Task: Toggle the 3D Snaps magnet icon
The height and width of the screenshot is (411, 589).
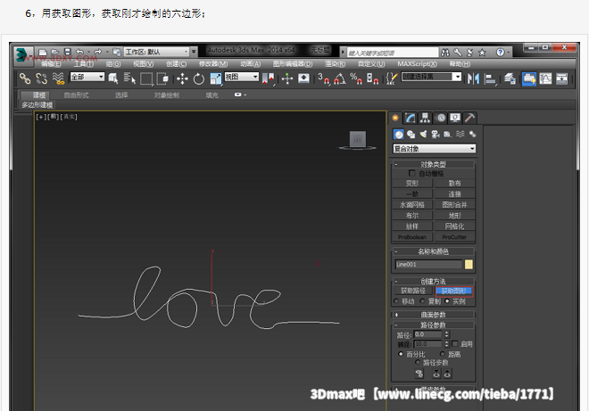Action: (323, 78)
